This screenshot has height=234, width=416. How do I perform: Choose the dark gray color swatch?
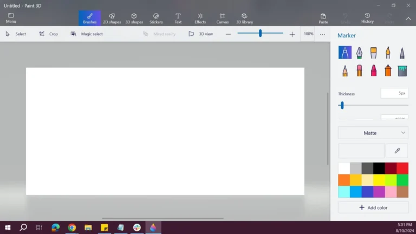(367, 168)
